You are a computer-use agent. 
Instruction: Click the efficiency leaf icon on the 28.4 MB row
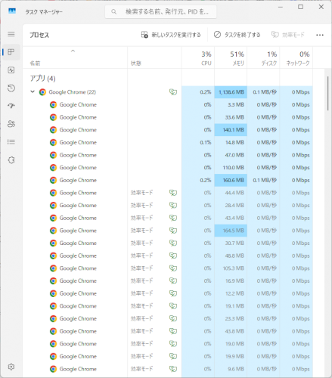(173, 206)
